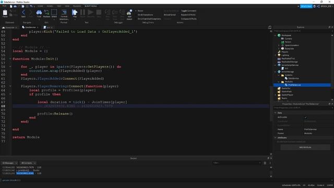
Task: Click the Undo arrow in quick access bar
Action: point(31,6)
